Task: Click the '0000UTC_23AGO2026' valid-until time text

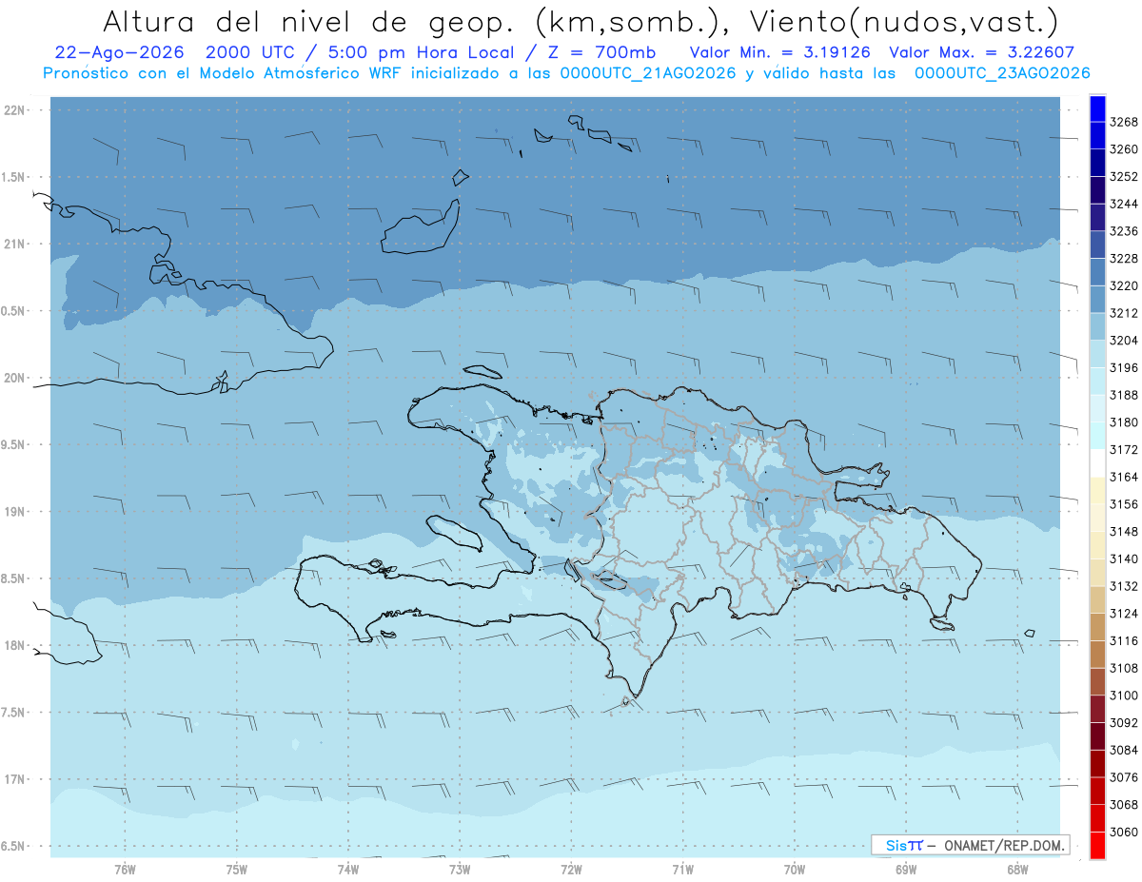Action: pyautogui.click(x=1002, y=73)
